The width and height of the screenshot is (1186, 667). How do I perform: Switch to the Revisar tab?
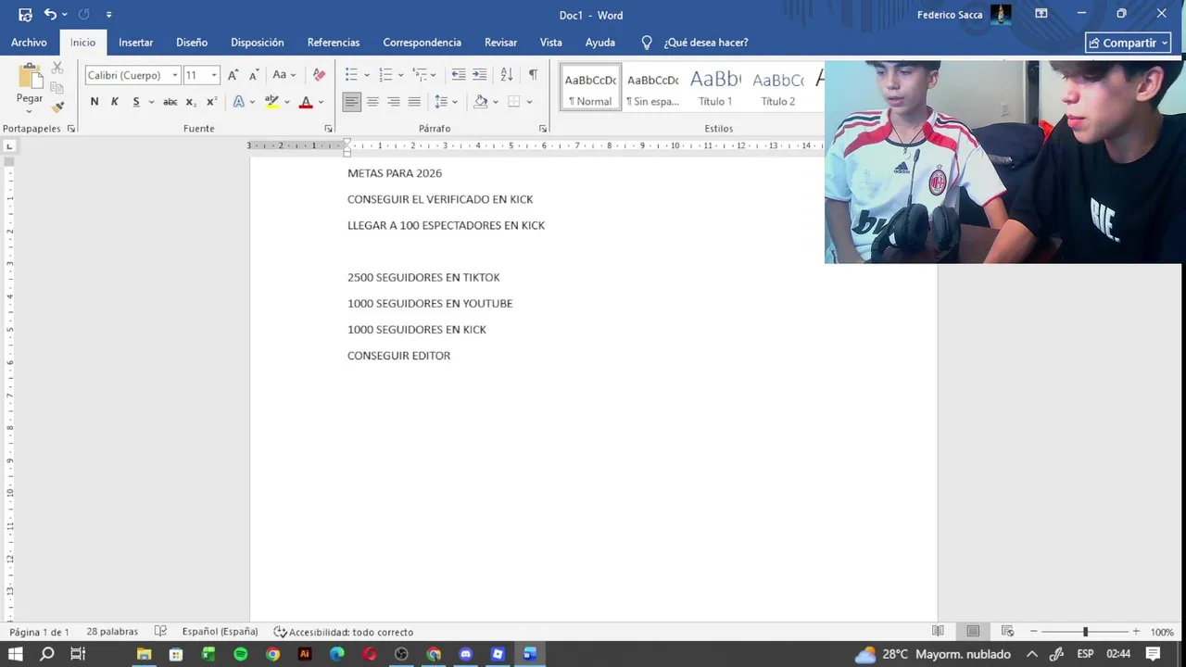[500, 43]
